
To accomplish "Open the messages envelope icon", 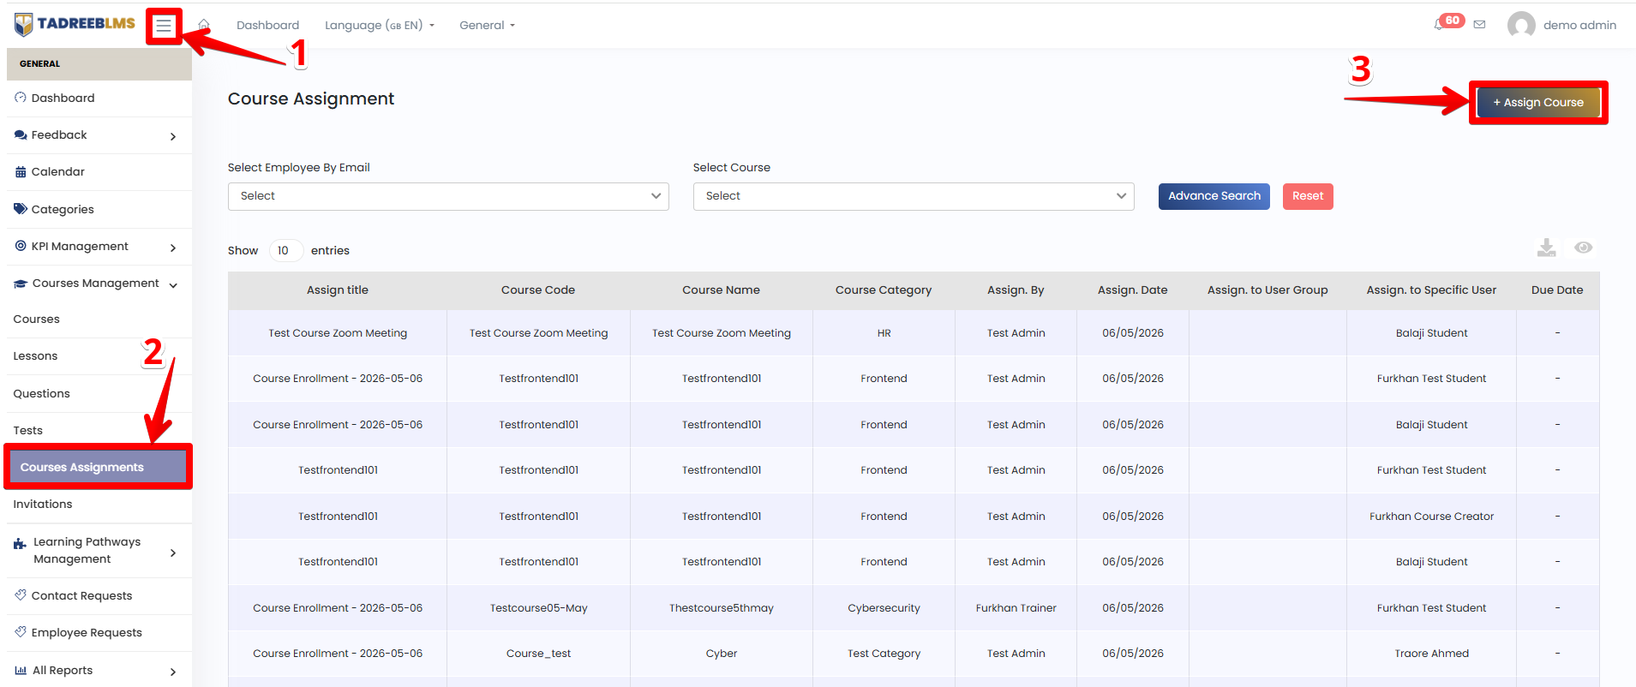I will (1479, 25).
